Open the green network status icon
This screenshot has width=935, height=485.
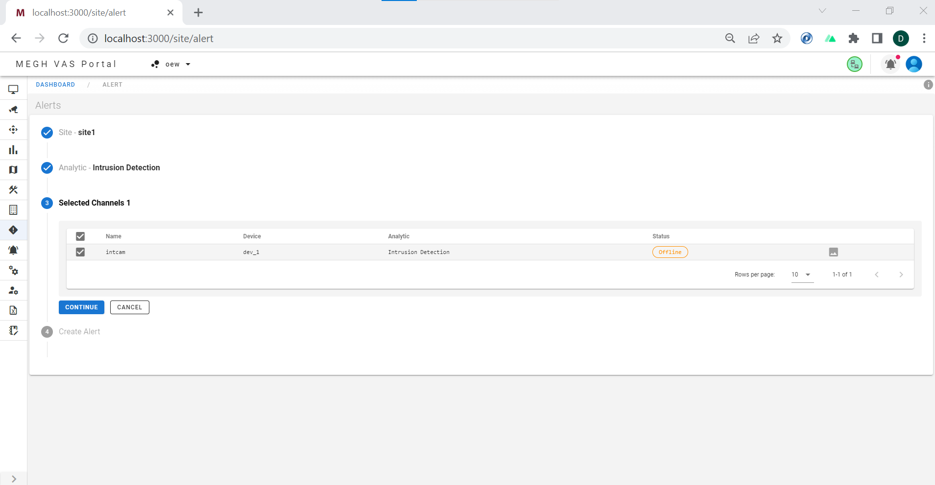[855, 64]
